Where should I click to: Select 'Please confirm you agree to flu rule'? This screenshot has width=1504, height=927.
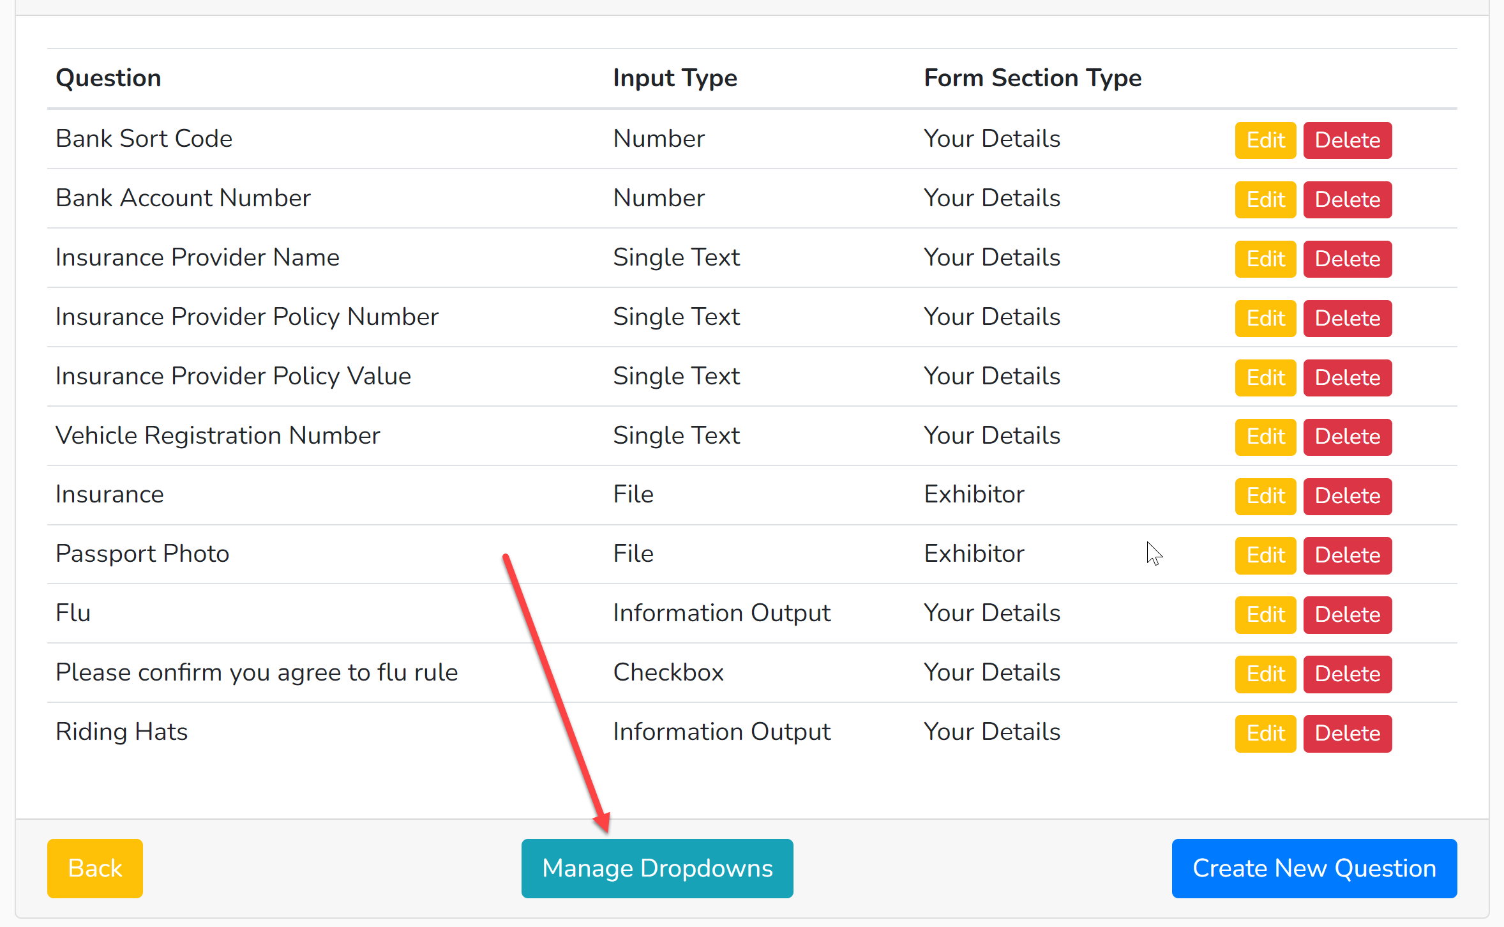pyautogui.click(x=257, y=672)
